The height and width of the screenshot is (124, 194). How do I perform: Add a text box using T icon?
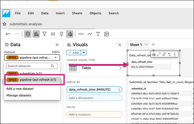98,34
